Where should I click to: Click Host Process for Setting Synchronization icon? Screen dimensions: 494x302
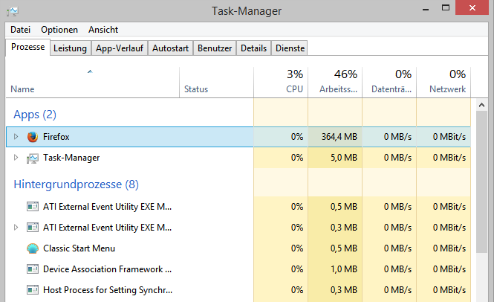[x=32, y=289]
